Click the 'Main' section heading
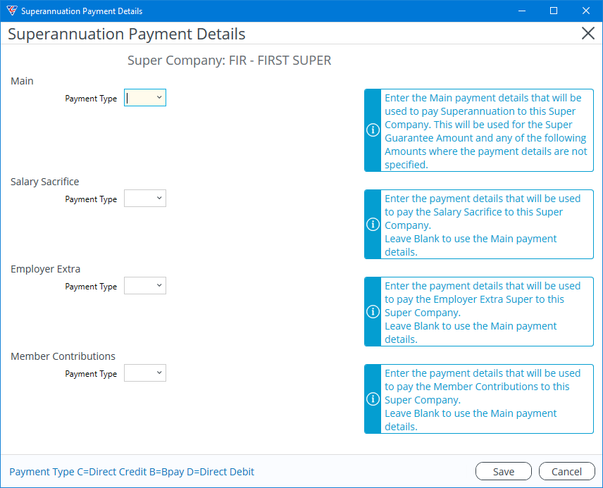Image resolution: width=603 pixels, height=488 pixels. click(x=22, y=81)
